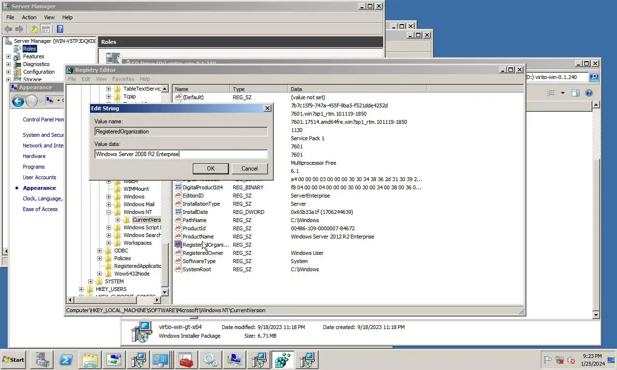Expand the Tcpip registry key
This screenshot has height=370, width=617.
coord(108,96)
